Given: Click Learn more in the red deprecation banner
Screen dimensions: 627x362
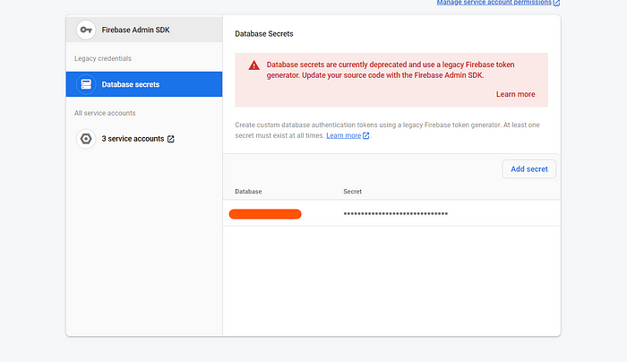Looking at the screenshot, I should pos(515,94).
